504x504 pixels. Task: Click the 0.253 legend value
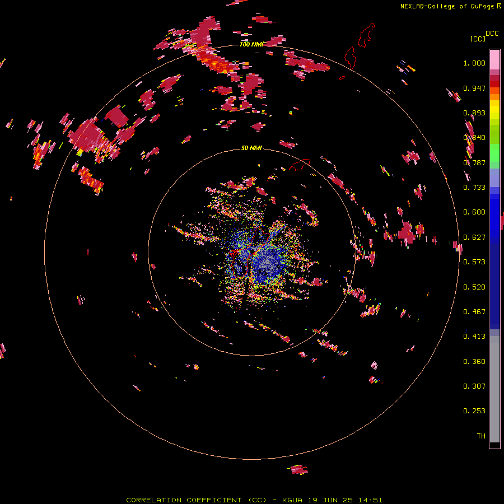pyautogui.click(x=474, y=411)
